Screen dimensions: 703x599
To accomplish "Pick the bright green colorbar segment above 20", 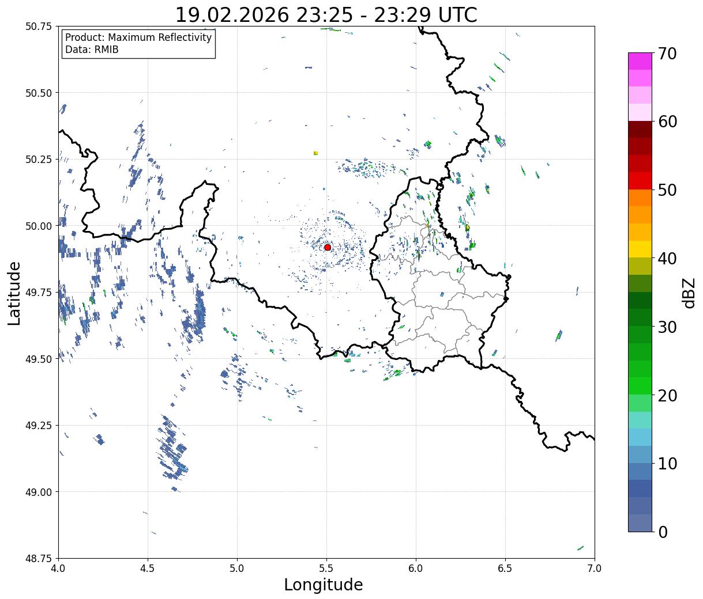I will click(640, 385).
